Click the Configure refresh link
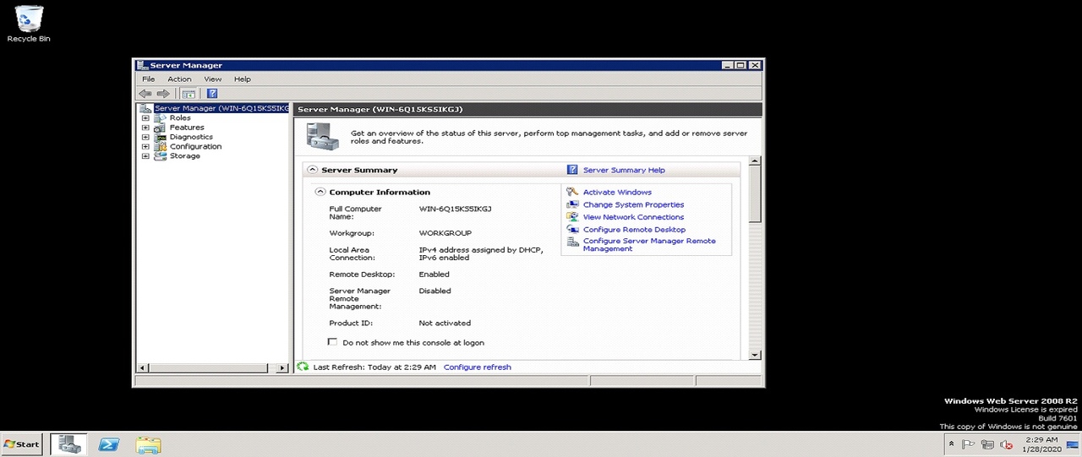 [x=478, y=367]
